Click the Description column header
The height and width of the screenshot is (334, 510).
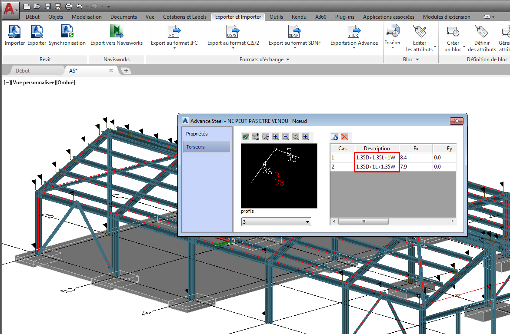coord(377,149)
